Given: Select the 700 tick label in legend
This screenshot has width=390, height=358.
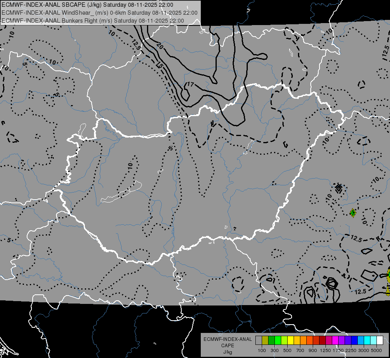Looking at the screenshot, I should tap(300, 350).
